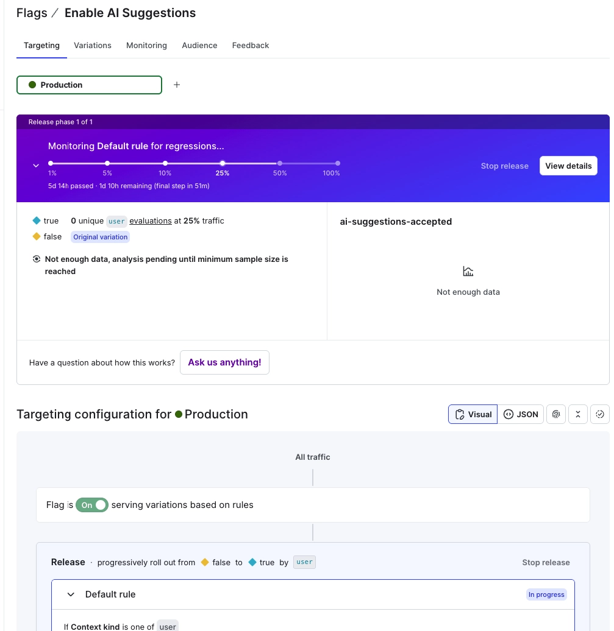
Task: Click View details button
Action: click(x=568, y=166)
